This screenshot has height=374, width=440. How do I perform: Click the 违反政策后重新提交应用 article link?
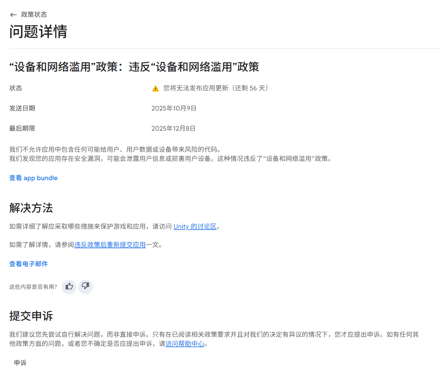[110, 245]
